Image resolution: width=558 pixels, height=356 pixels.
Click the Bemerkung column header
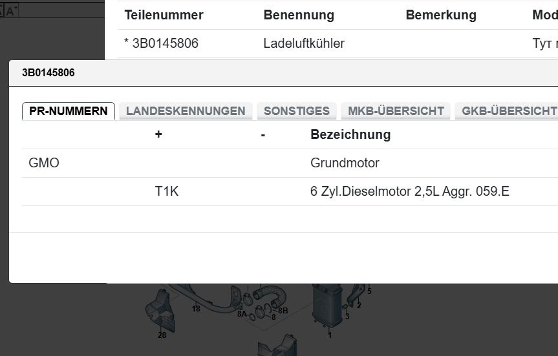[x=441, y=15]
